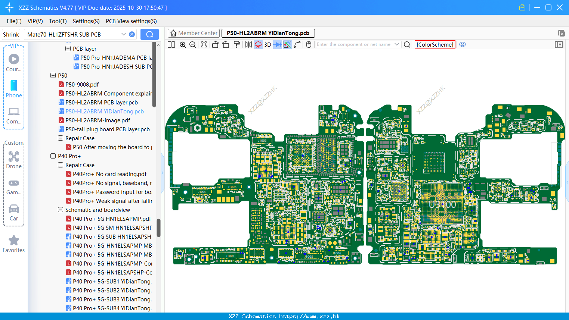Open the VIP(V) menu
This screenshot has width=569, height=320.
tap(35, 21)
